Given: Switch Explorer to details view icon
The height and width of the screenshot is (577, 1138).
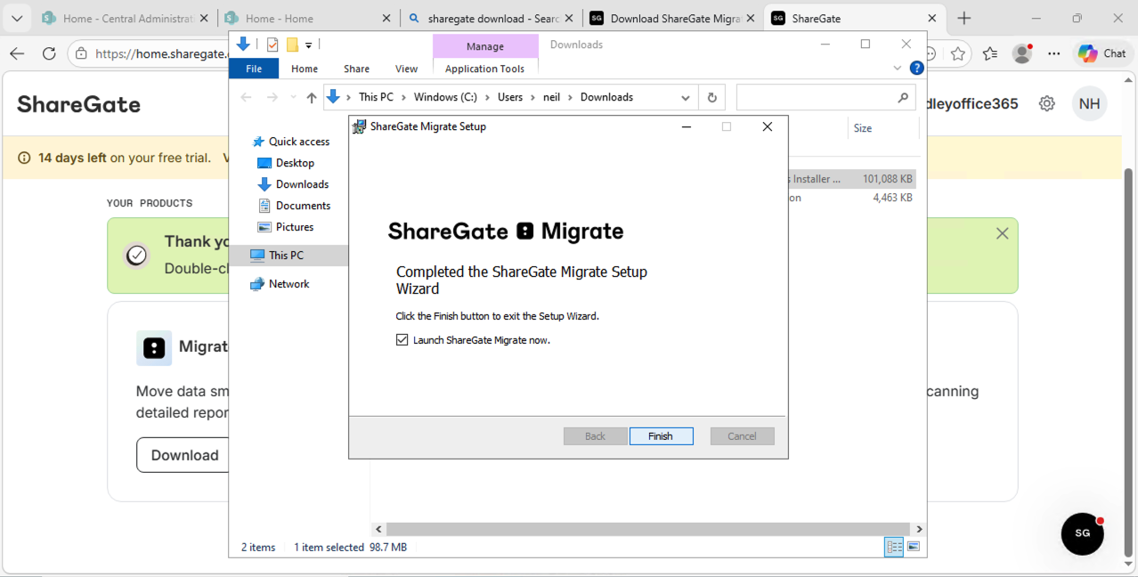Looking at the screenshot, I should [894, 547].
